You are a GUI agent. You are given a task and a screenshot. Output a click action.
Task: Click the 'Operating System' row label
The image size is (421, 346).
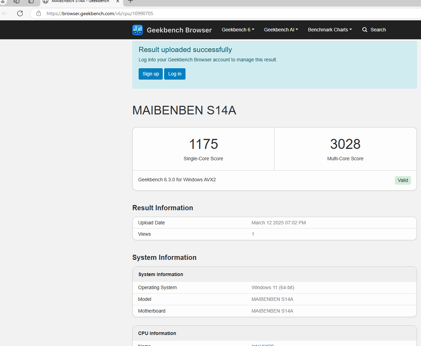pyautogui.click(x=158, y=287)
